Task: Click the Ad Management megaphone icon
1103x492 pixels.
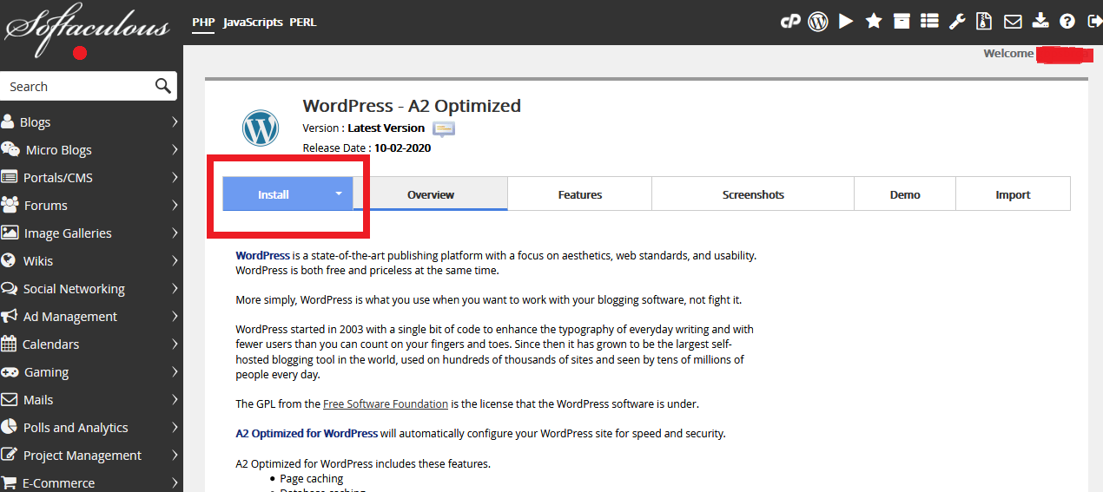Action: pyautogui.click(x=10, y=316)
